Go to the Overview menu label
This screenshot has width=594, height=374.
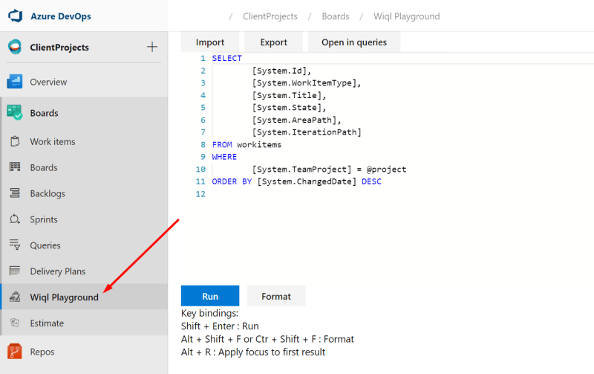tap(48, 82)
